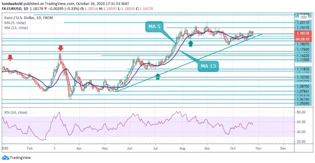
Task: Click the 1.11830 price level label
Action: 304,69
